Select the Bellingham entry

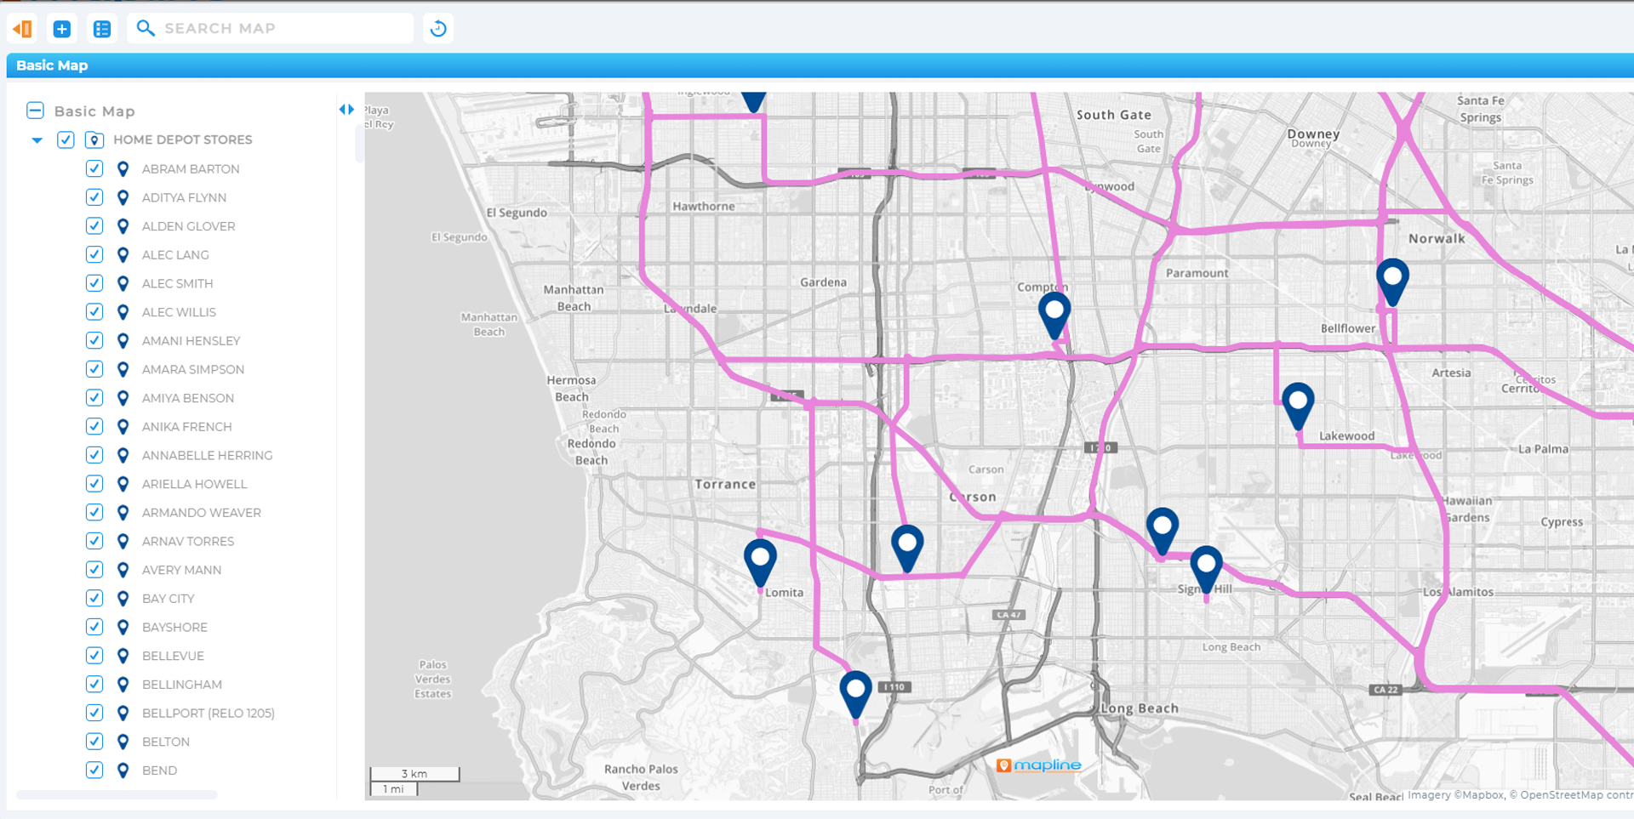(182, 685)
